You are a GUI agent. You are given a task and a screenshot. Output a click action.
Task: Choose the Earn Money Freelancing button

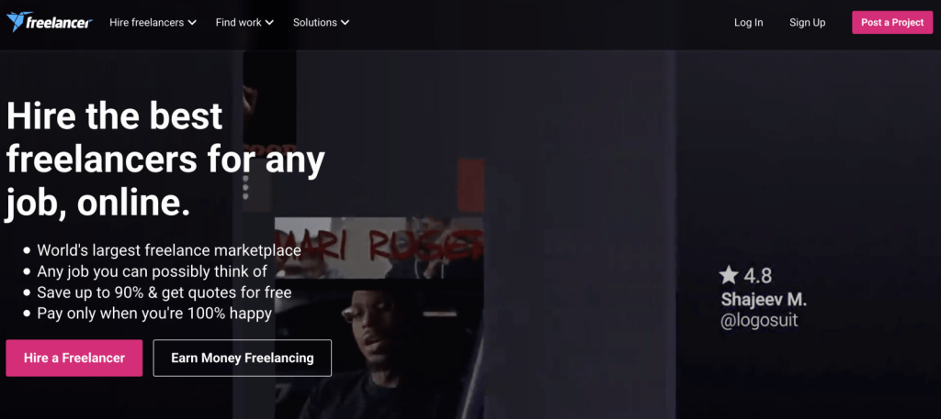coord(243,358)
